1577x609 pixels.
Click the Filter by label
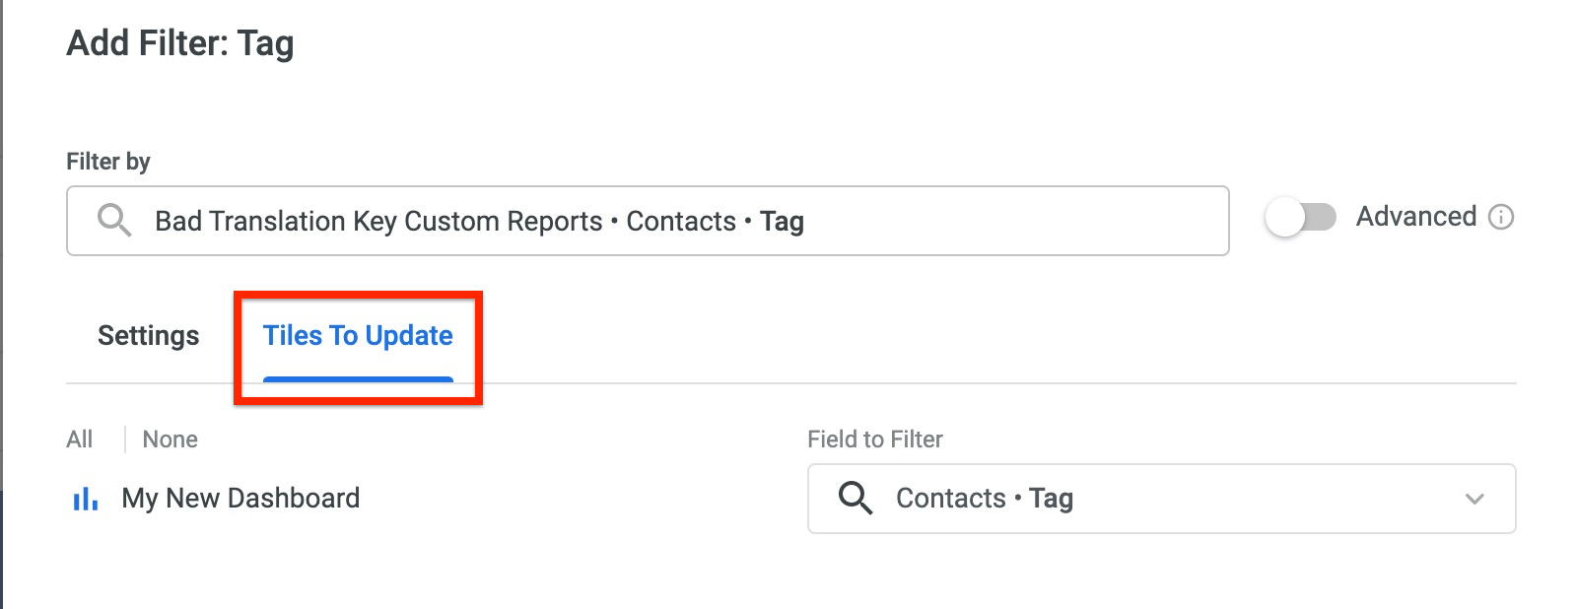tap(108, 162)
